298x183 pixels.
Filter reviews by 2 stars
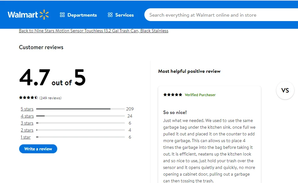(x=27, y=130)
